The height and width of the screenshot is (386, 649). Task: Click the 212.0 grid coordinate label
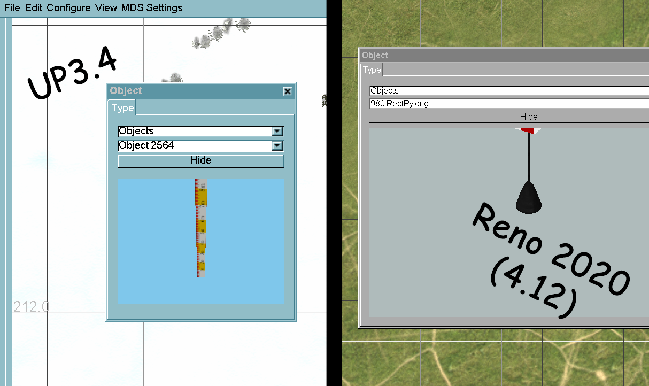click(x=32, y=306)
